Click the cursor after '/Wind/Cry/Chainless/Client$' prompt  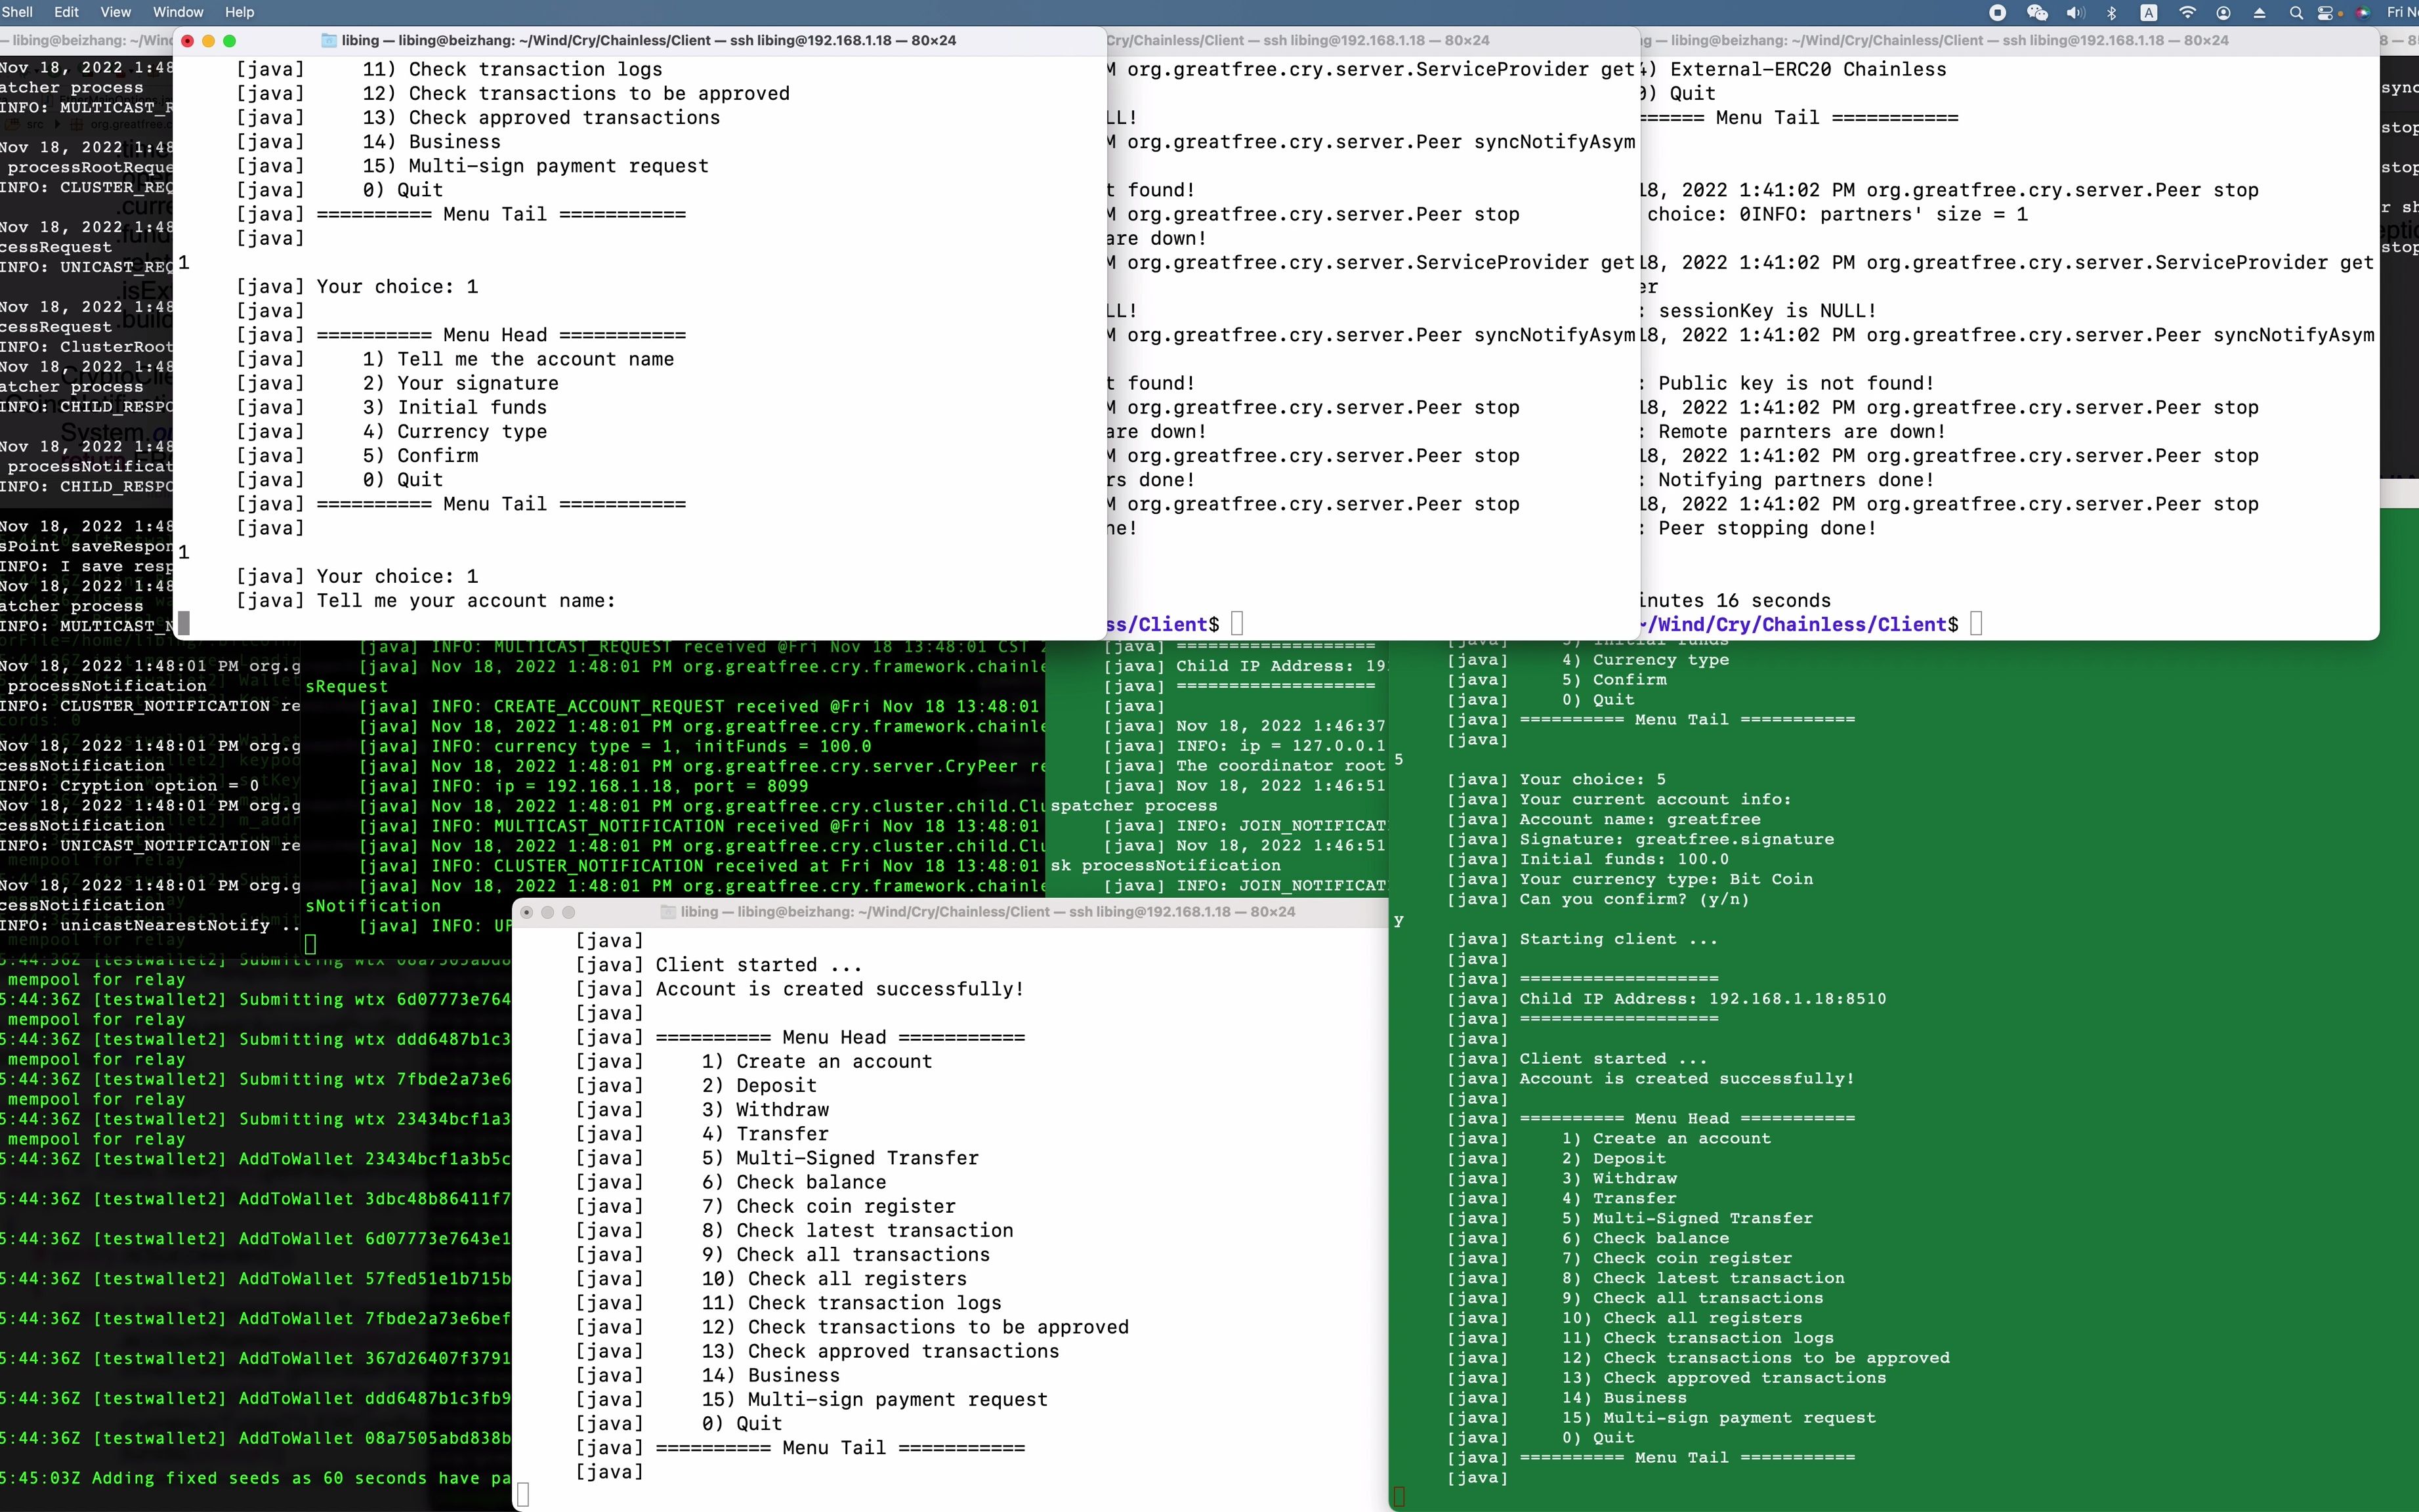pos(1976,624)
